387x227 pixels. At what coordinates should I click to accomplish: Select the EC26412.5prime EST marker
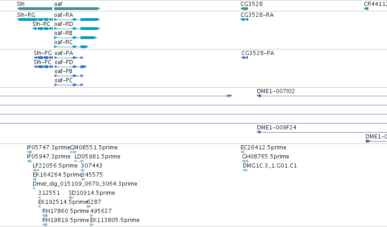242,152
